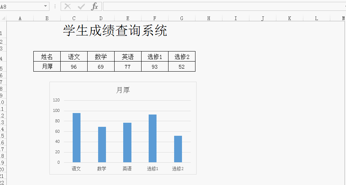
Task: Click the Enter checkmark icon in formula bar
Action: tap(81, 7)
